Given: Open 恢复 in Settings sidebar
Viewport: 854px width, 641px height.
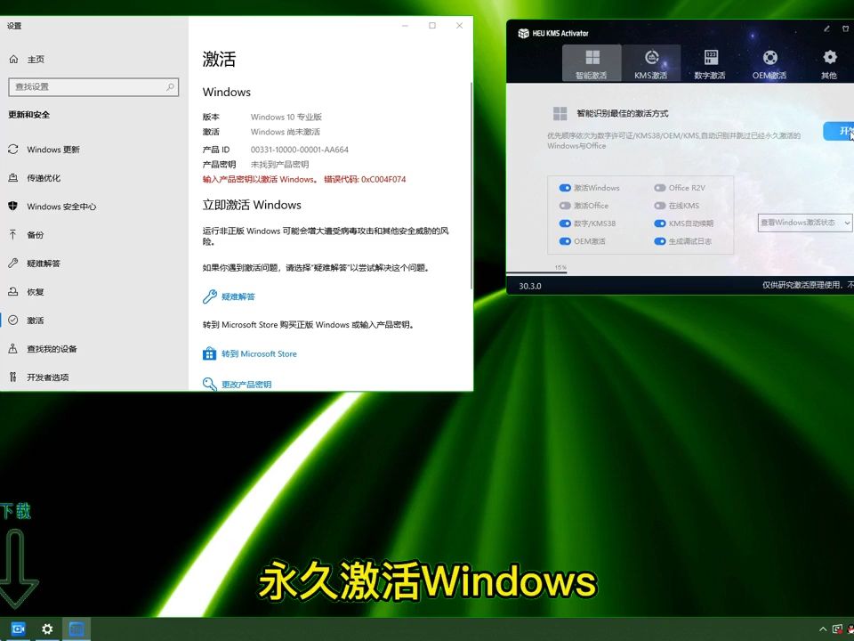Looking at the screenshot, I should click(36, 292).
